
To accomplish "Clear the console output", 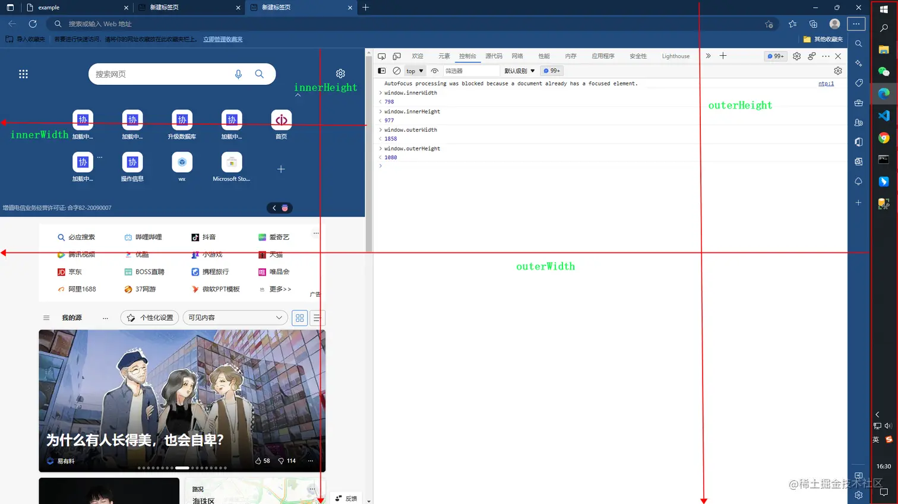I will pos(397,71).
